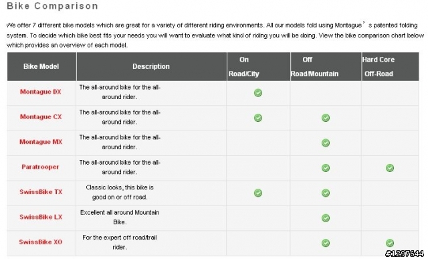Click Montague CX On Road/City checkmark icon
Image resolution: width=428 pixels, height=259 pixels.
coord(258,118)
